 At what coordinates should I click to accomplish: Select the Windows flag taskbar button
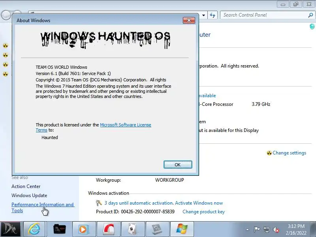pyautogui.click(x=182, y=229)
